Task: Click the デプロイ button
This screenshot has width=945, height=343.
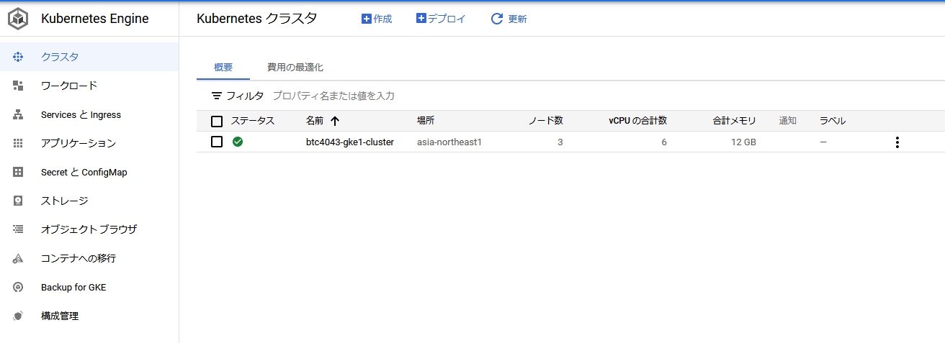Action: coord(441,19)
